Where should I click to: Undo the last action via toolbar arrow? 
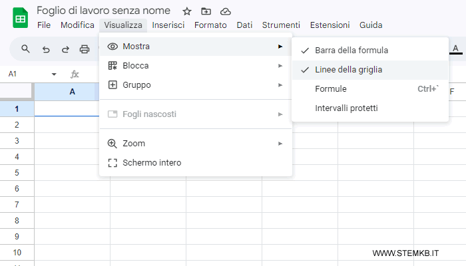point(46,49)
